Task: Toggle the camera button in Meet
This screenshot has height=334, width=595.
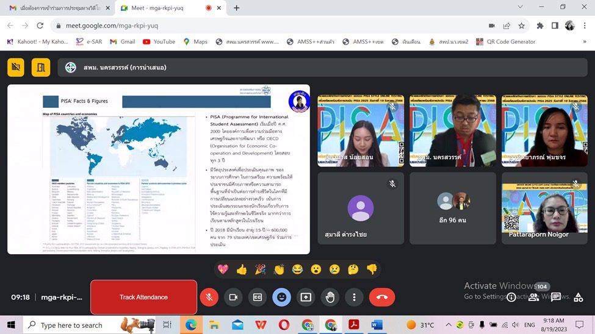Action: 233,297
